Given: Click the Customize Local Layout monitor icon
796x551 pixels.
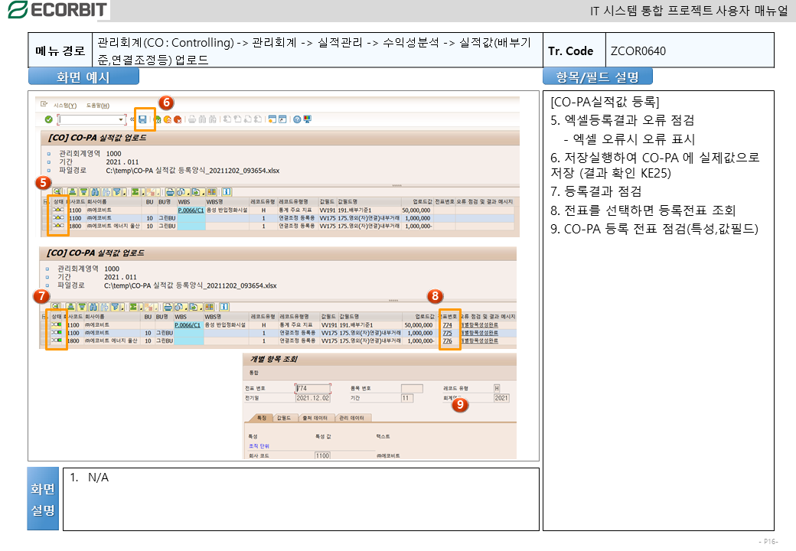Looking at the screenshot, I should (307, 119).
